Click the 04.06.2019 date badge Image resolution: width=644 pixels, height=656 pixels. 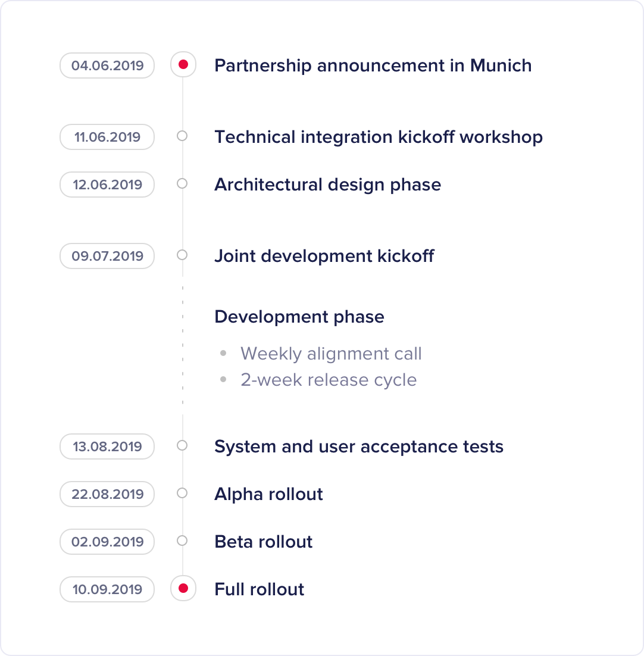[x=108, y=65]
